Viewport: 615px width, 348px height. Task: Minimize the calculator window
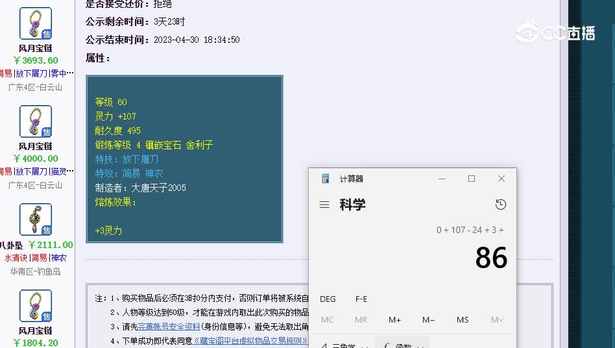[442, 179]
